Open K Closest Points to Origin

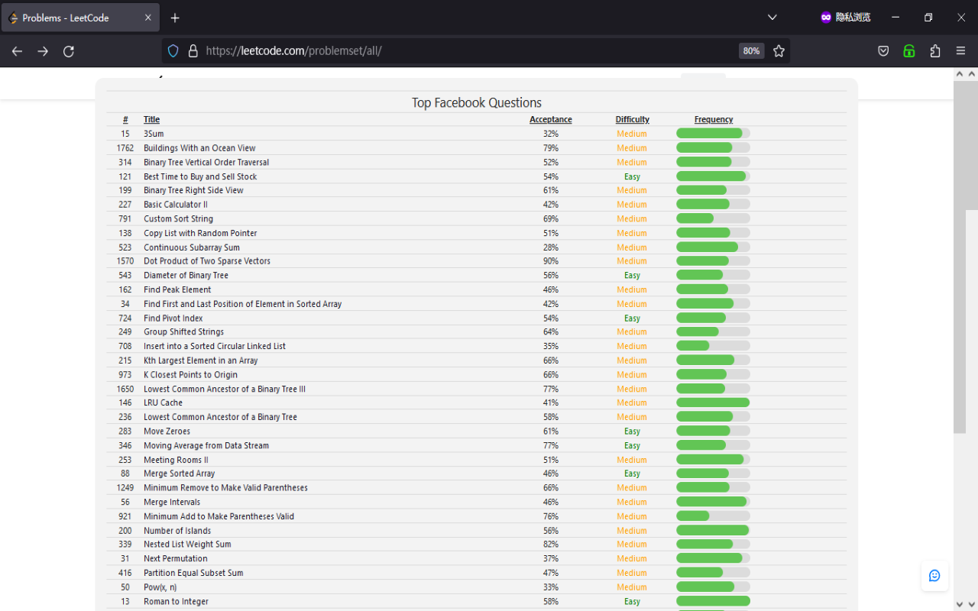point(190,375)
